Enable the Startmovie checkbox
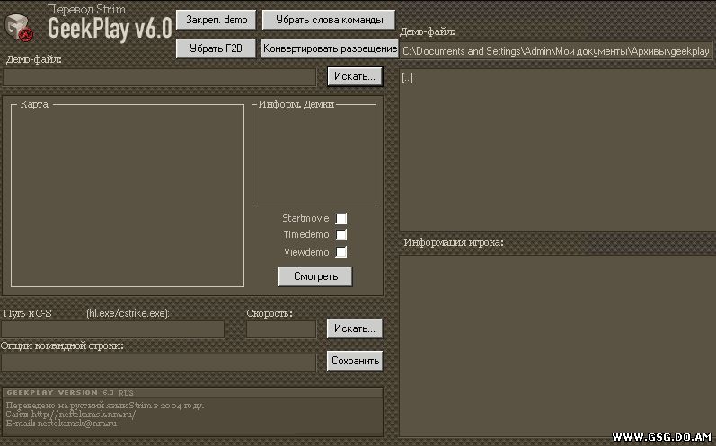The height and width of the screenshot is (446, 716). (341, 218)
